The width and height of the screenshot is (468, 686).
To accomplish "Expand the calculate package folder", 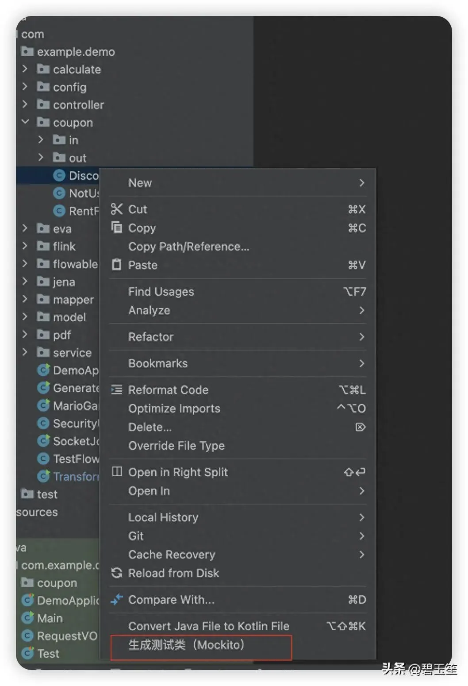I will (25, 69).
